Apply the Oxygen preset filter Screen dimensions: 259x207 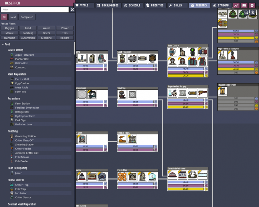click(x=9, y=28)
